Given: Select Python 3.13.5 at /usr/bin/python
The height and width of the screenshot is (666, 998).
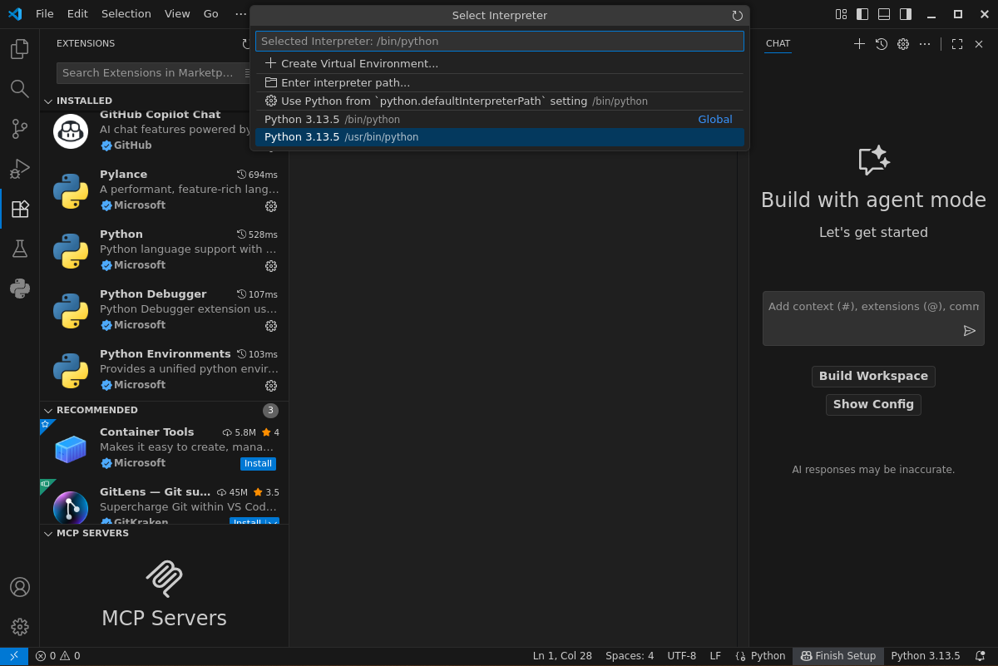Looking at the screenshot, I should 499,137.
